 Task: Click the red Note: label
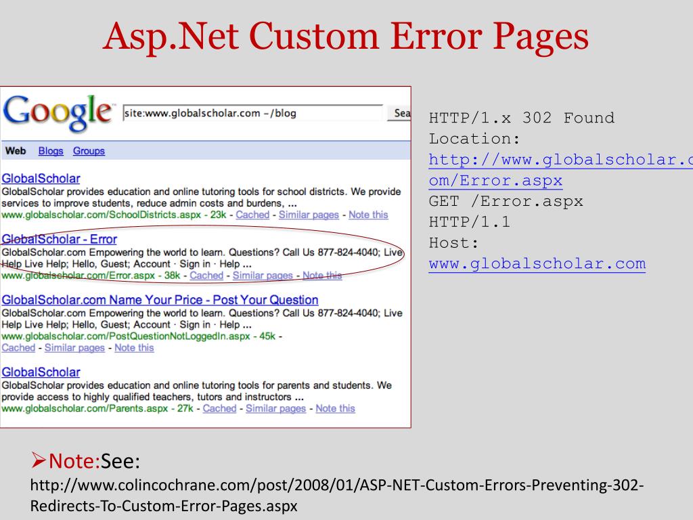(x=74, y=461)
